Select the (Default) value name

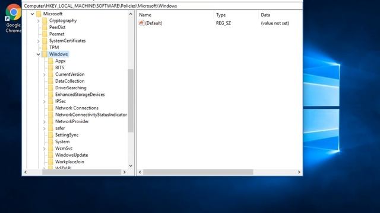(x=154, y=23)
